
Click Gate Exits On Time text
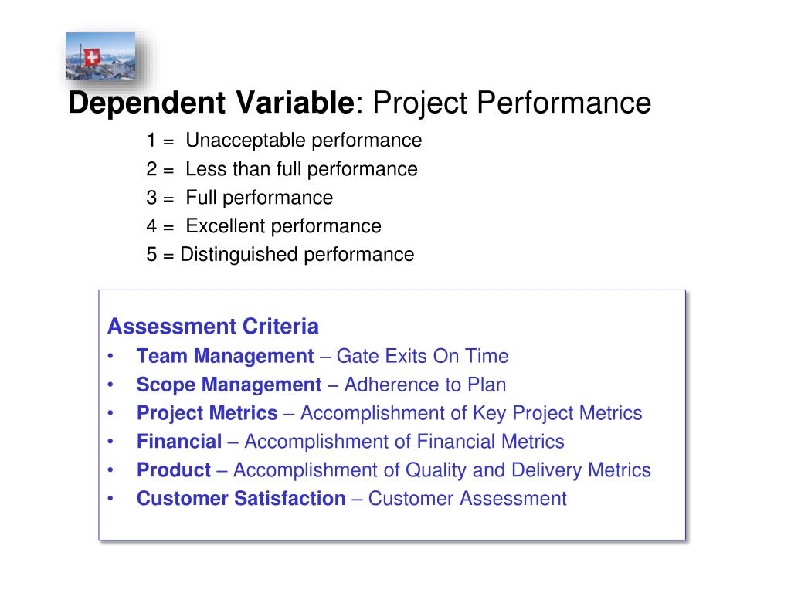click(x=423, y=356)
